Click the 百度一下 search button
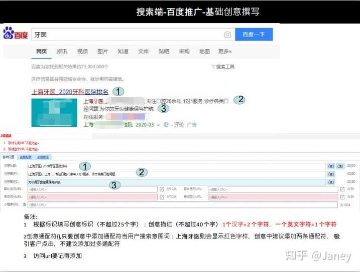This screenshot has width=360, height=272. [x=254, y=35]
